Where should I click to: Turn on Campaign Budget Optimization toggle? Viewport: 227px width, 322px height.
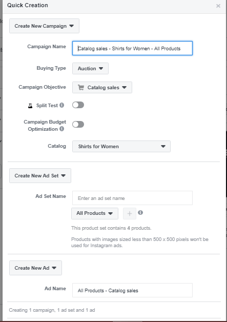coord(78,124)
